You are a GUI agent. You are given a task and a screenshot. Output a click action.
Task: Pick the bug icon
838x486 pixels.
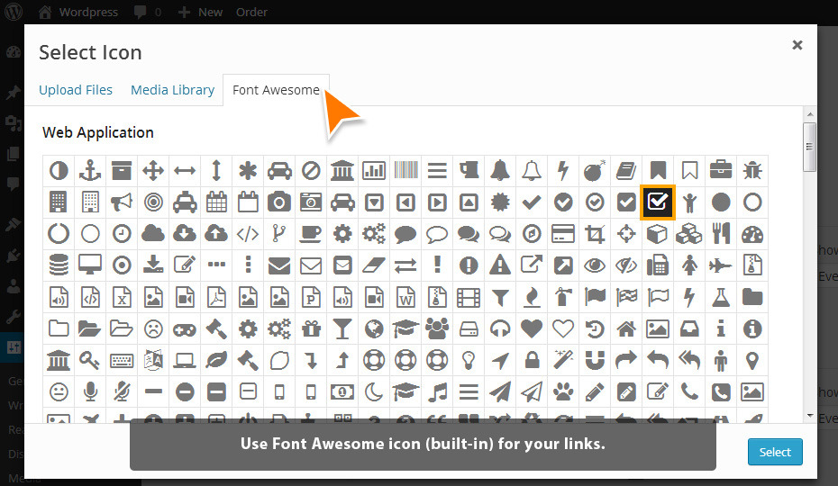click(x=752, y=171)
